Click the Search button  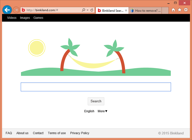96,101
